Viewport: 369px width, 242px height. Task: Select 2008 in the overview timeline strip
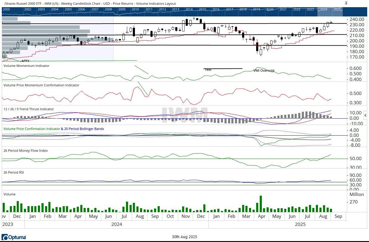click(x=108, y=9)
